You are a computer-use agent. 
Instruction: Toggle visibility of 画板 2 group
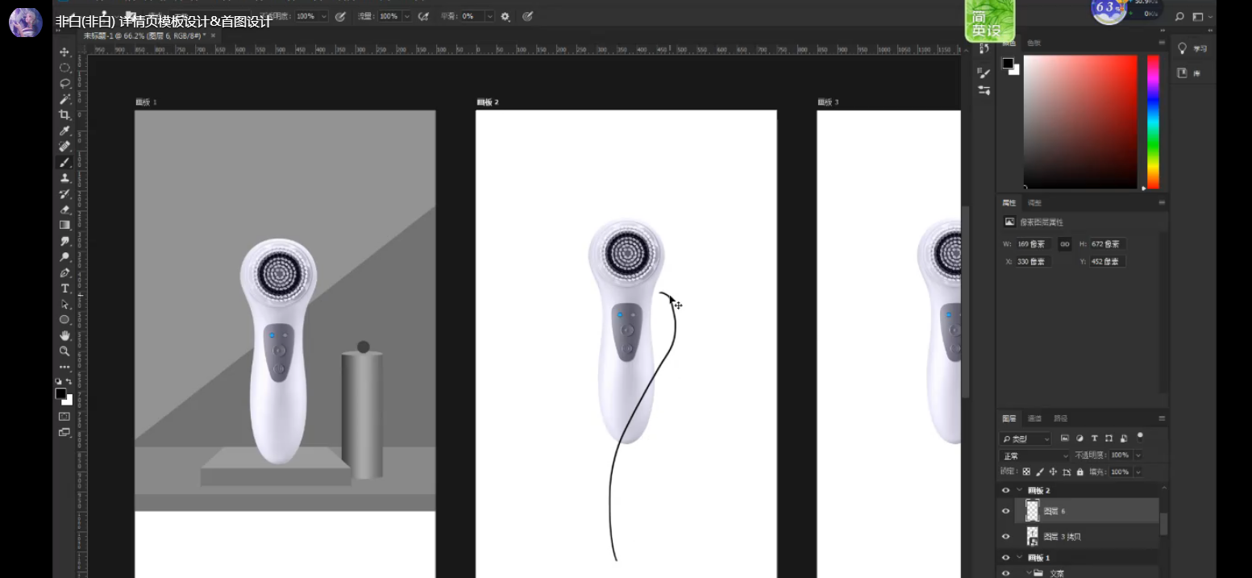pos(1005,490)
